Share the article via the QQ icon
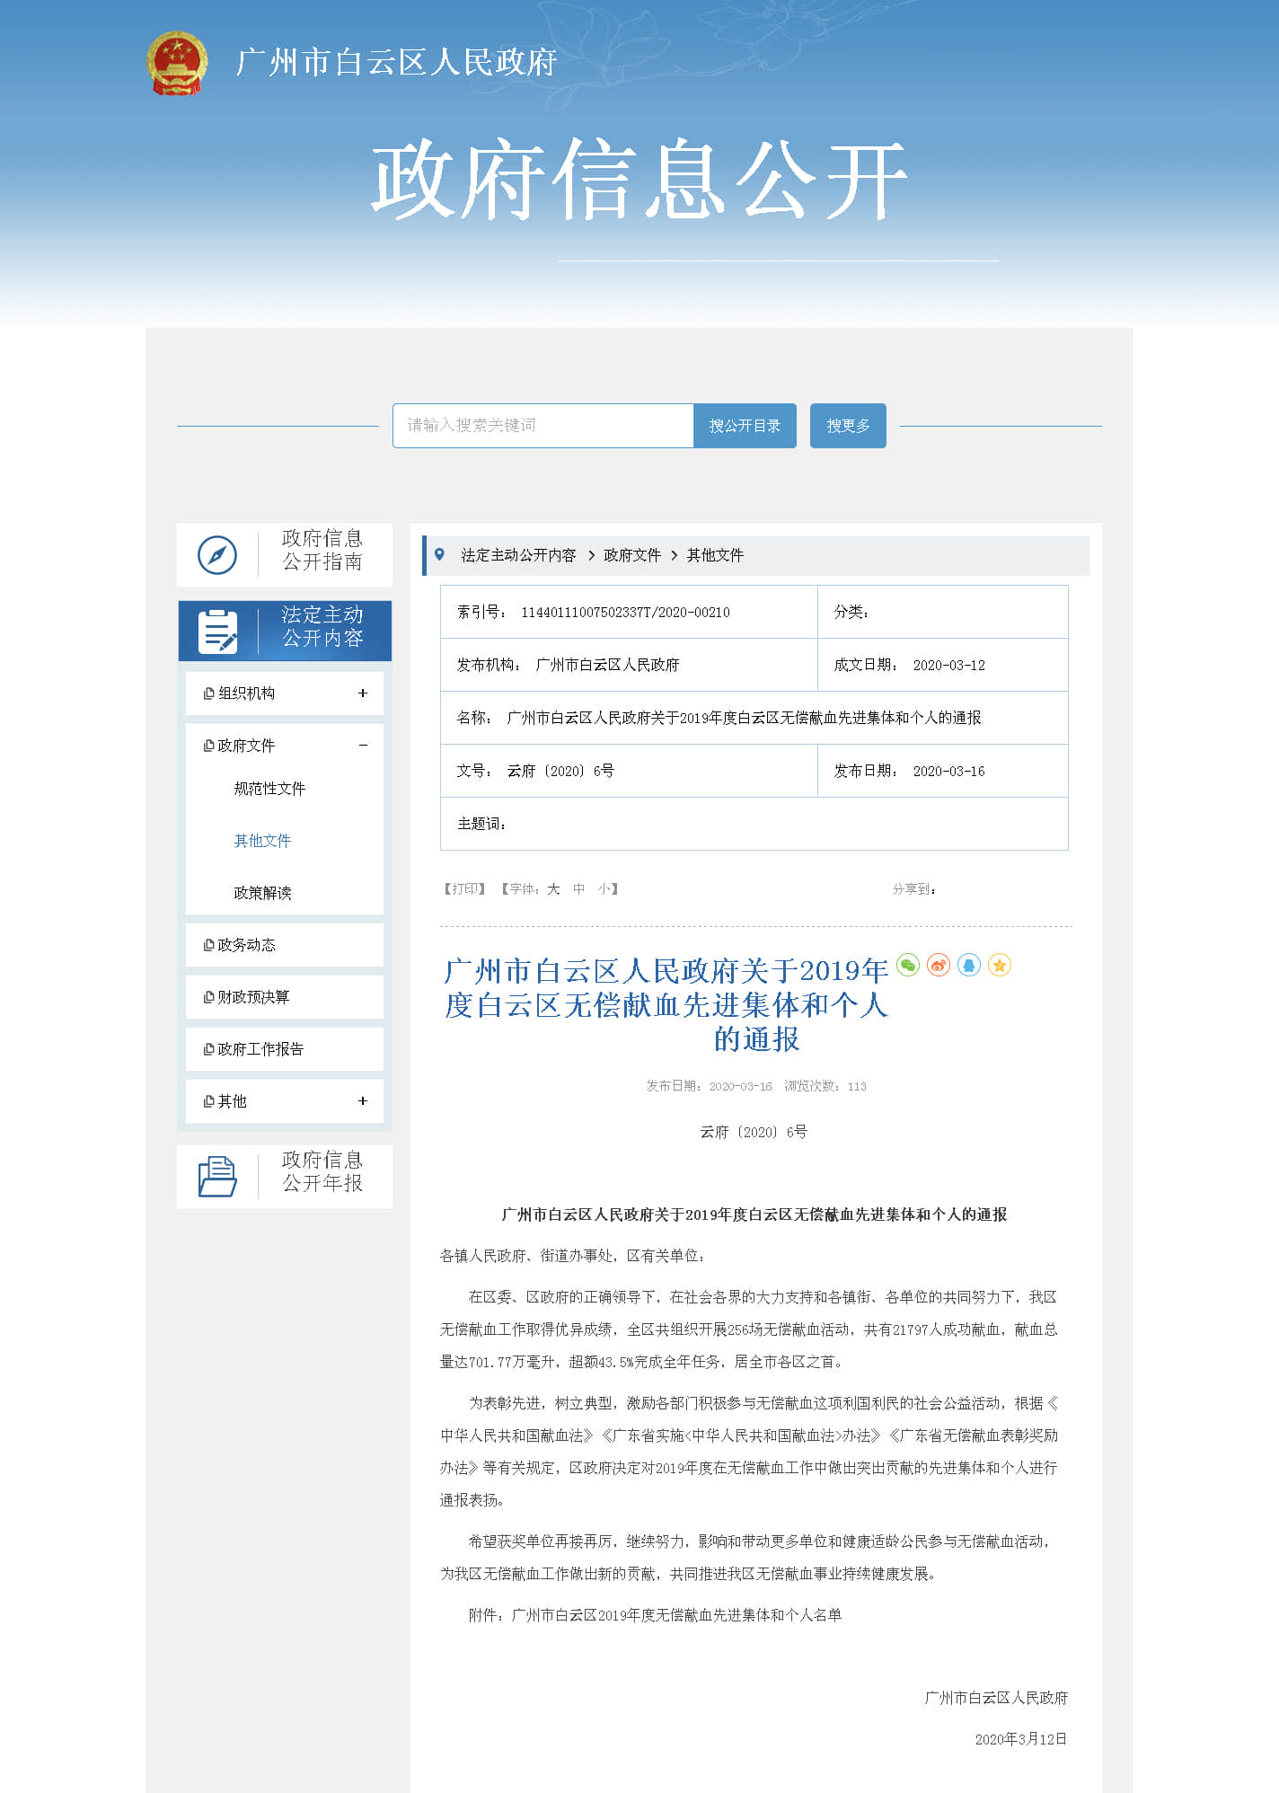Screen dimensions: 1279x1793 click(969, 965)
